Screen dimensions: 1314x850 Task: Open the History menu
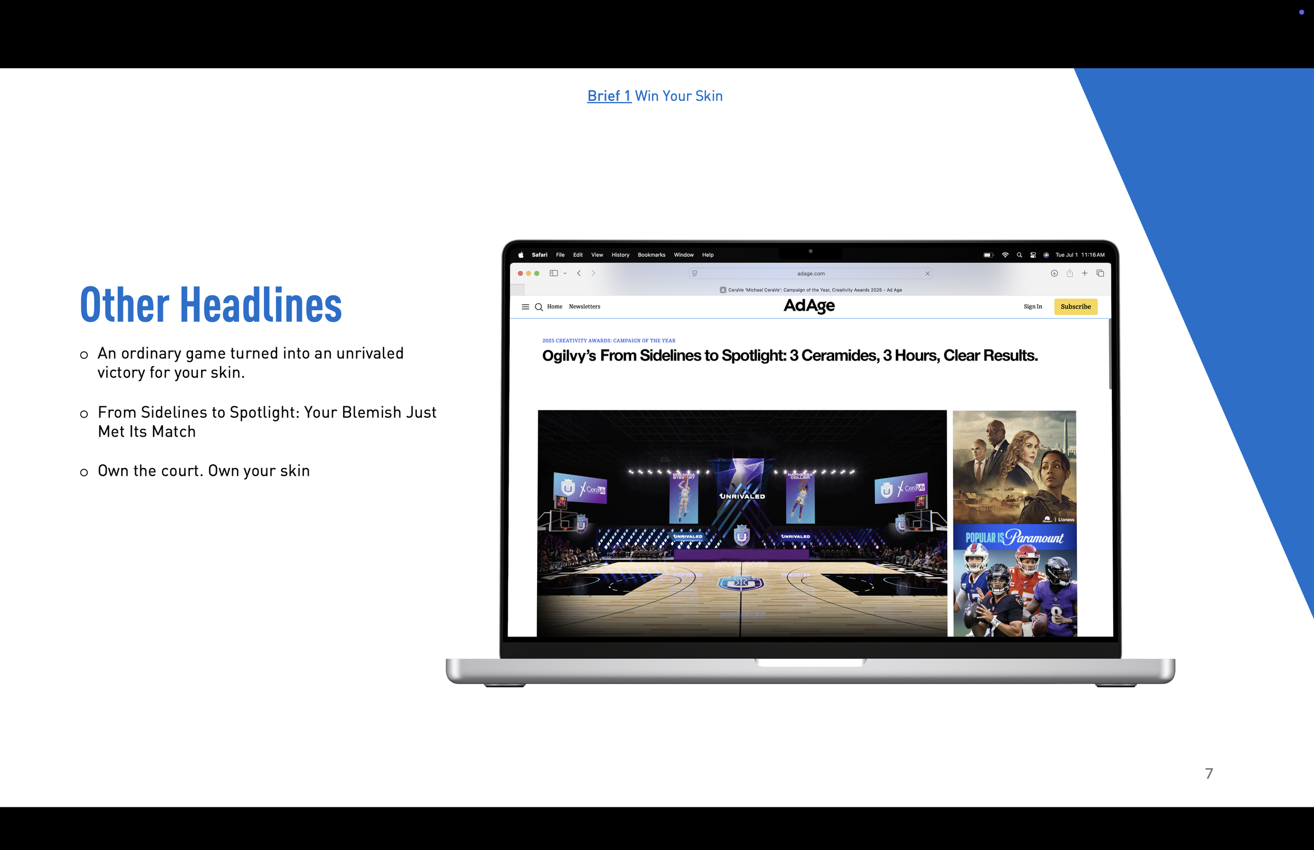pos(620,255)
